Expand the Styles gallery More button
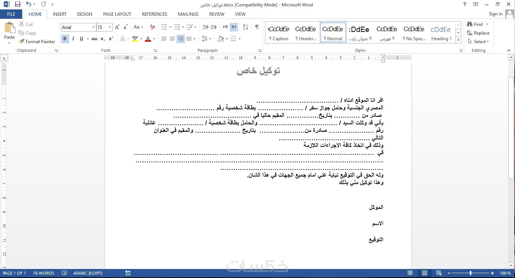This screenshot has width=515, height=278. pos(458,40)
